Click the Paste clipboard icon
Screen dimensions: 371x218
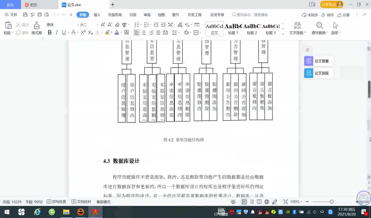point(8,25)
